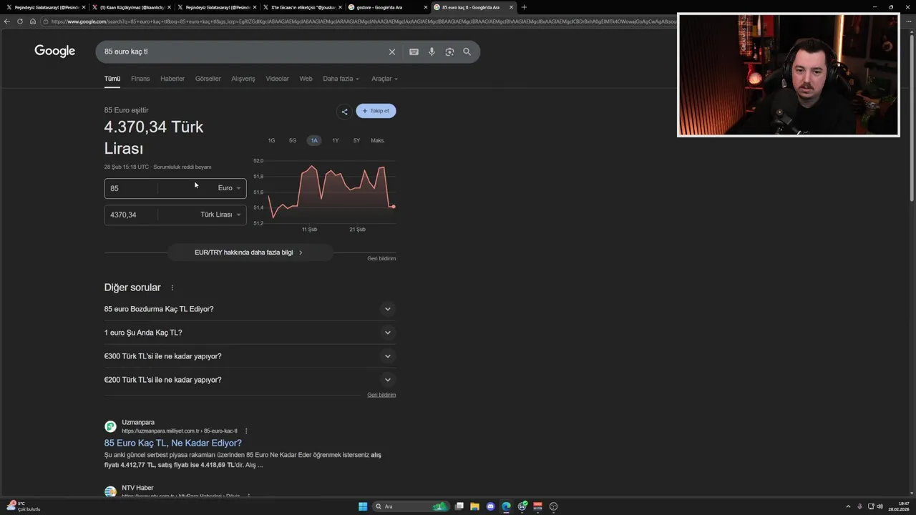Open options menu for Uzmanpara result
916x515 pixels.
[246, 431]
